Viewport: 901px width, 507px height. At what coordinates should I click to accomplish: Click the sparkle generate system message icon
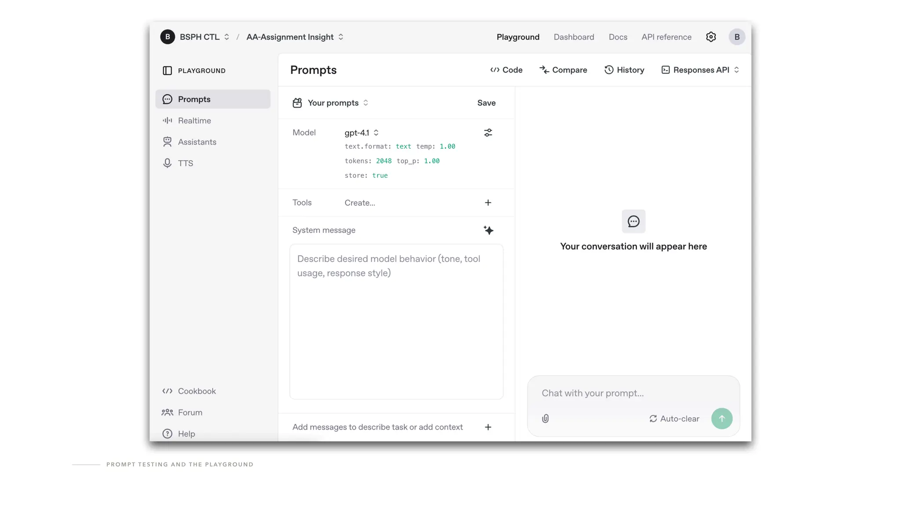488,230
